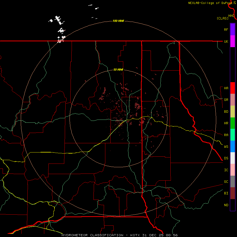The image size is (237, 237).
Task: Click the ND black legend block
Action: (x=233, y=205)
